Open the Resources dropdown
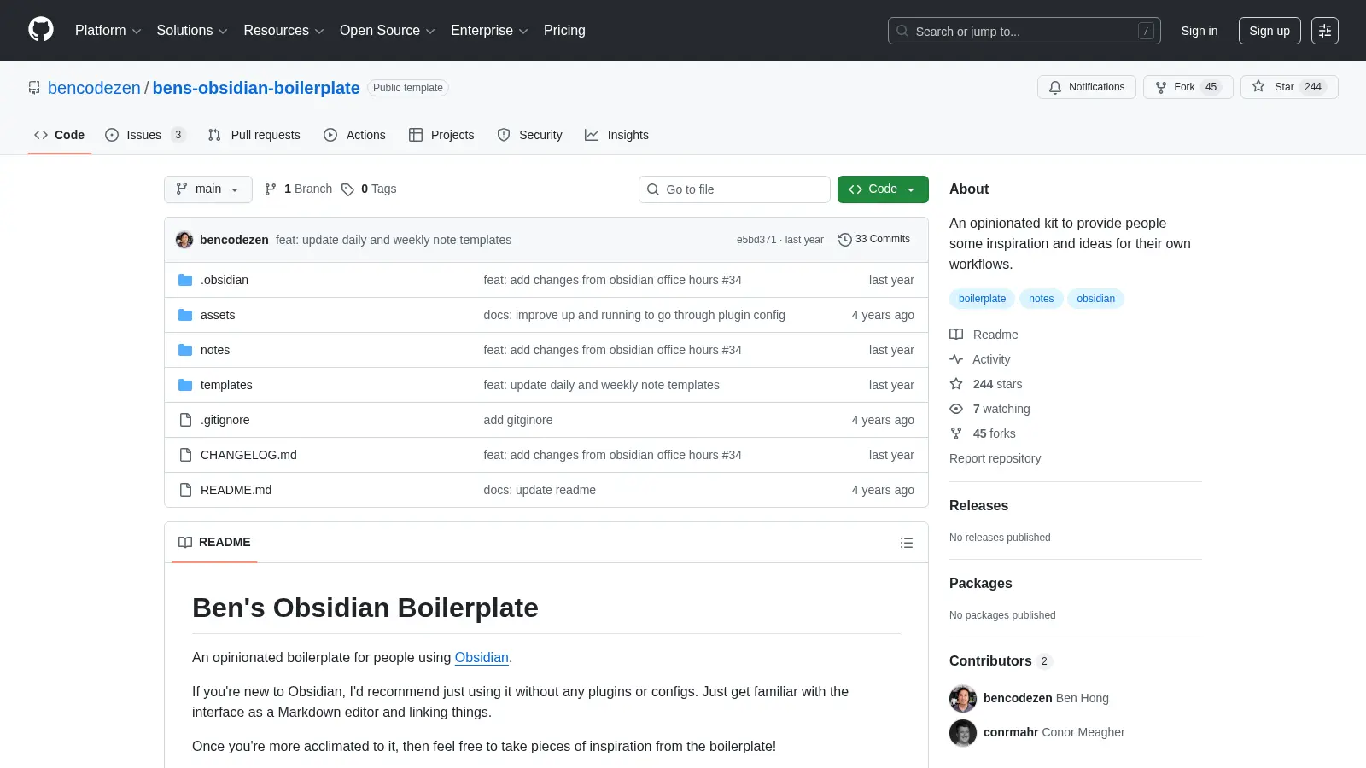1366x768 pixels. [283, 31]
